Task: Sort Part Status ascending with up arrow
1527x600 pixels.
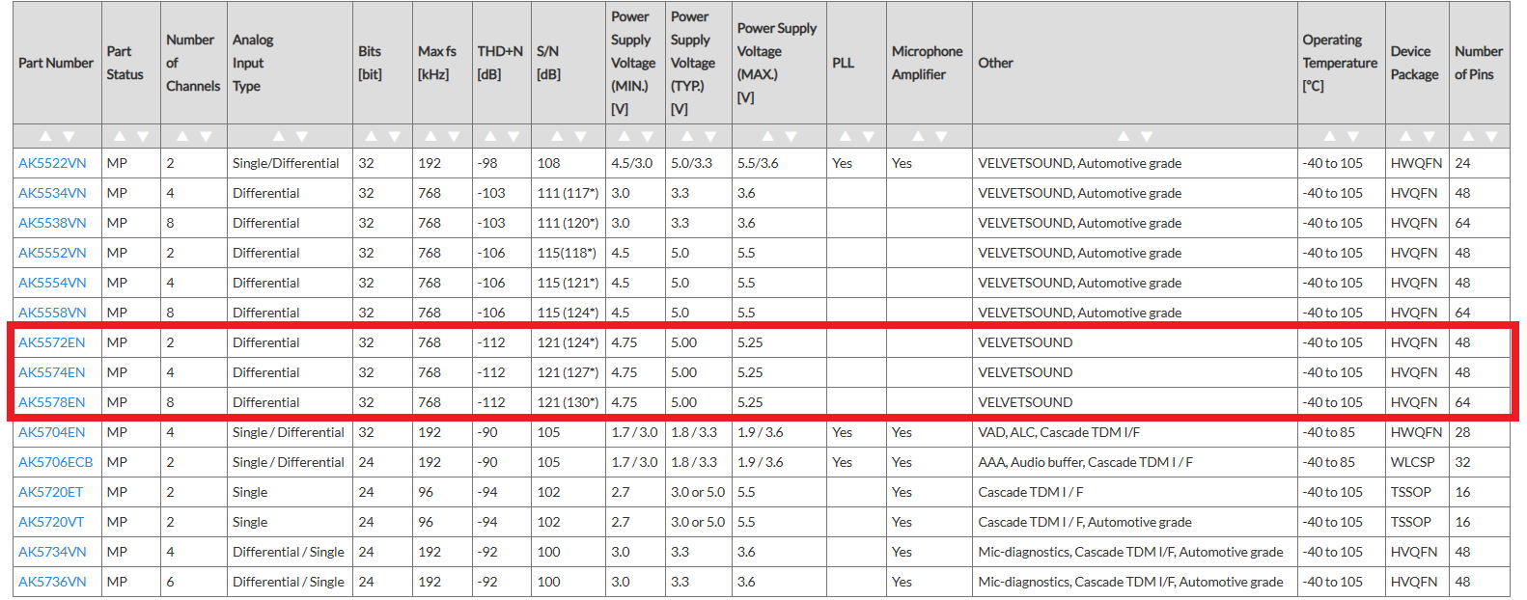Action: (119, 136)
